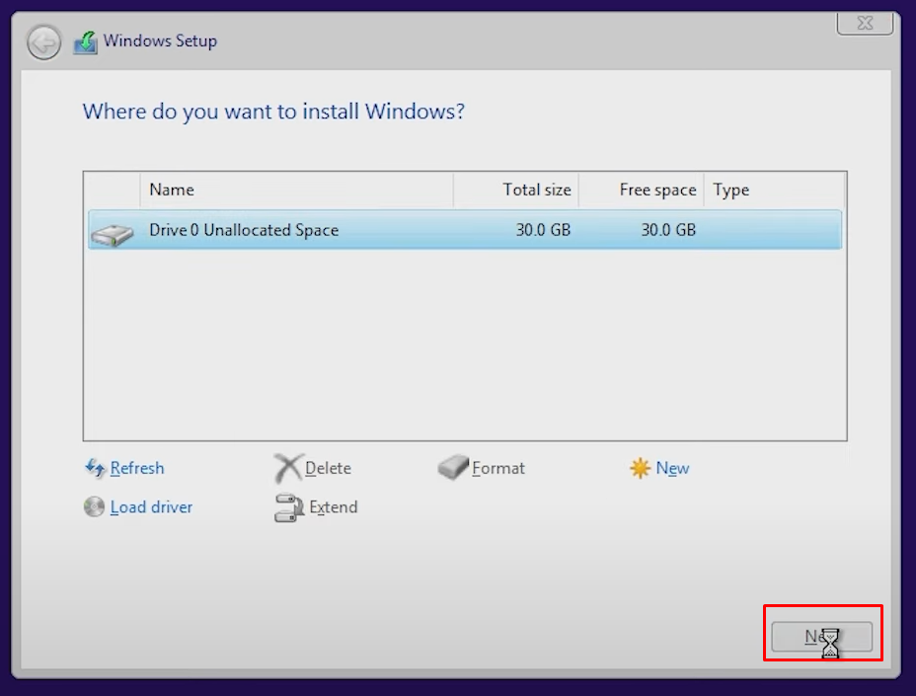The height and width of the screenshot is (696, 916).
Task: Click the New text link
Action: [x=672, y=468]
